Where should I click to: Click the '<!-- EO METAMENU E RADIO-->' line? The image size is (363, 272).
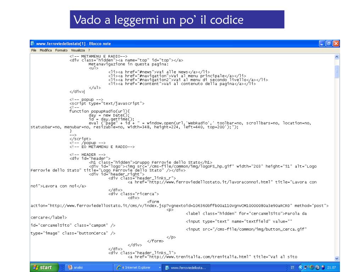102,147
